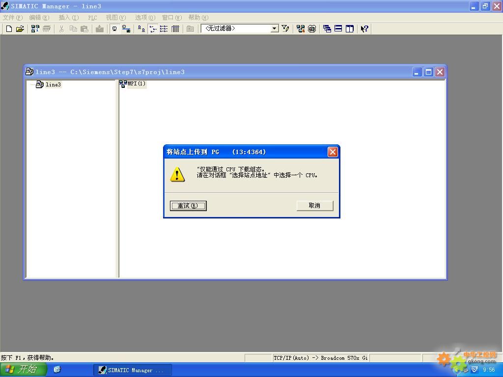Click the New project icon
The height and width of the screenshot is (377, 503).
tap(9, 29)
